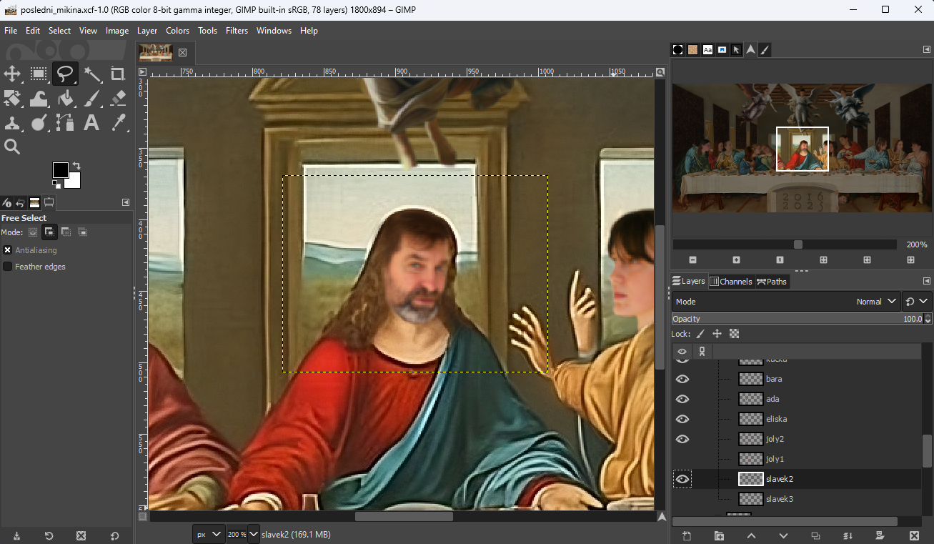Select the Warp Transform tool
Screen dimensions: 934x544
point(39,98)
